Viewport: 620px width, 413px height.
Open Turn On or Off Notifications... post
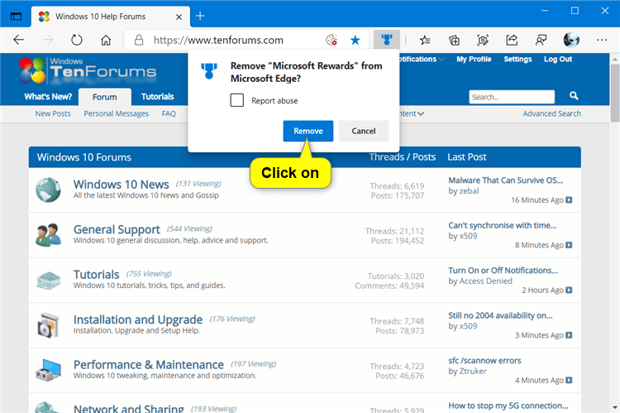(x=503, y=271)
